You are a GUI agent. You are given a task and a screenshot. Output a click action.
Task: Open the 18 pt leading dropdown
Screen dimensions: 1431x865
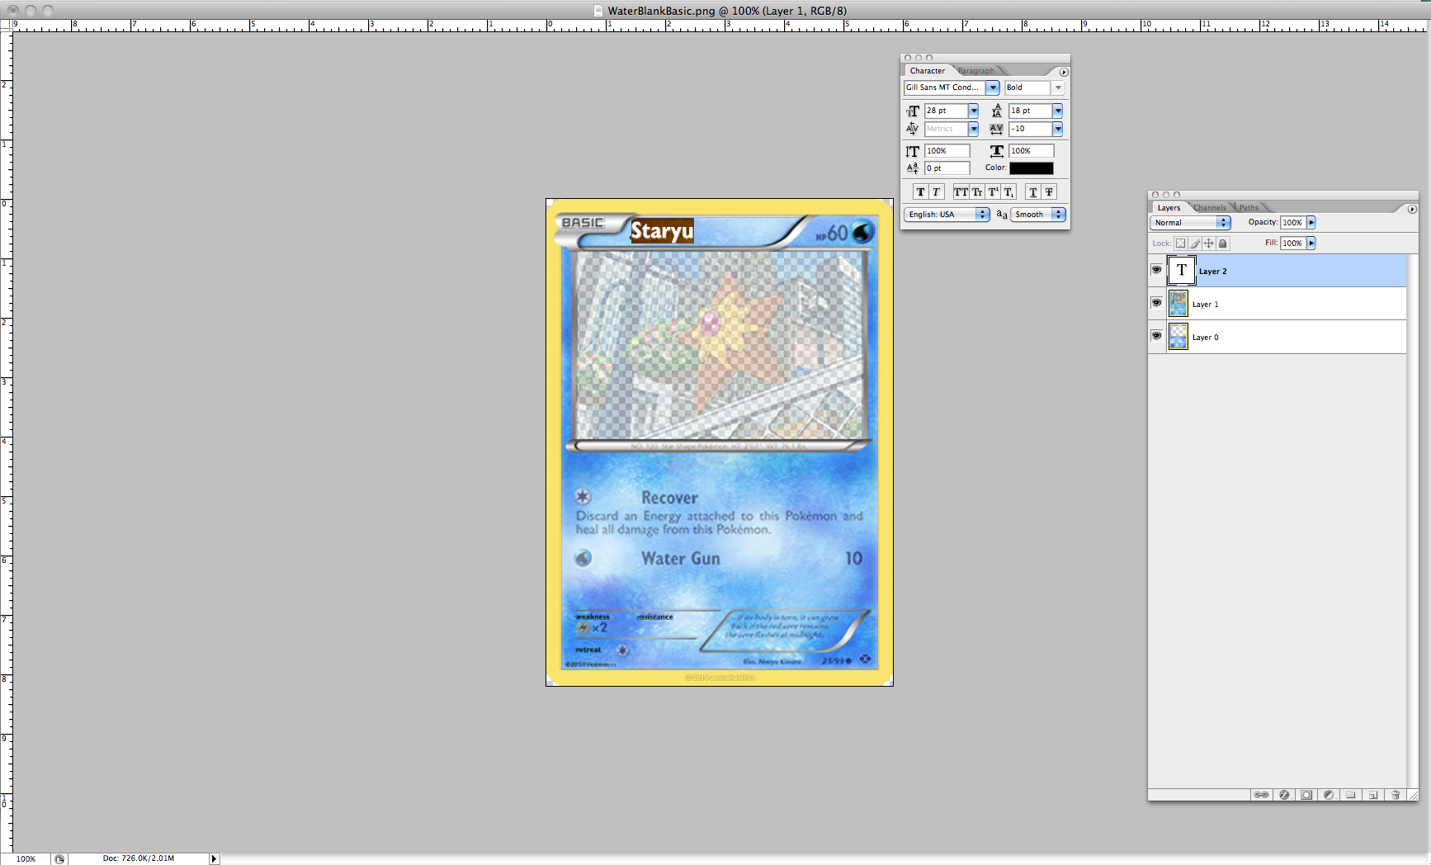pyautogui.click(x=1057, y=111)
